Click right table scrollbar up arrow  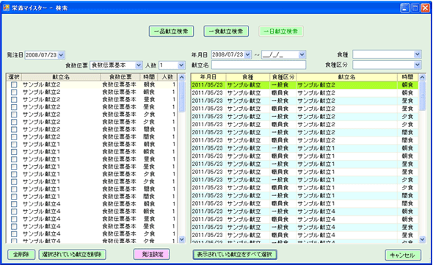(x=422, y=77)
